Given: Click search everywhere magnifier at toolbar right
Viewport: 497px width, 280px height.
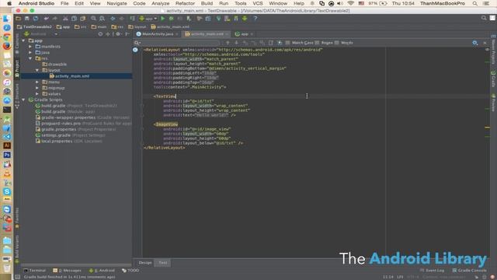Looking at the screenshot, I should [484, 18].
